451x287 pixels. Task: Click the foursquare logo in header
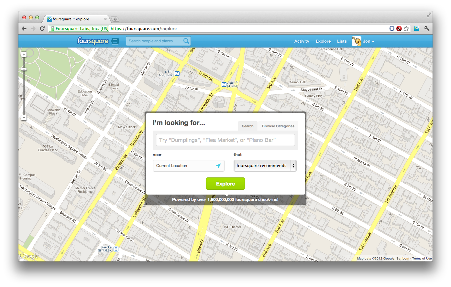[93, 41]
